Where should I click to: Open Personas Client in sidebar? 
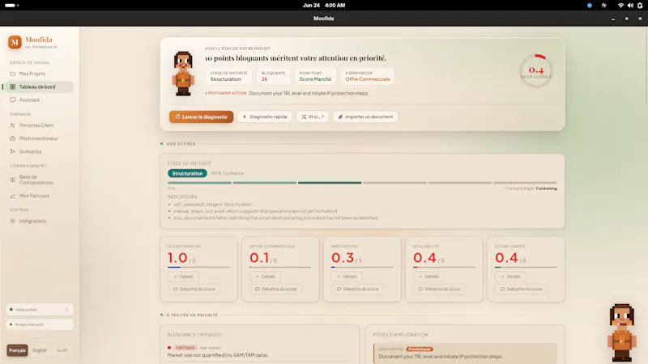click(38, 125)
